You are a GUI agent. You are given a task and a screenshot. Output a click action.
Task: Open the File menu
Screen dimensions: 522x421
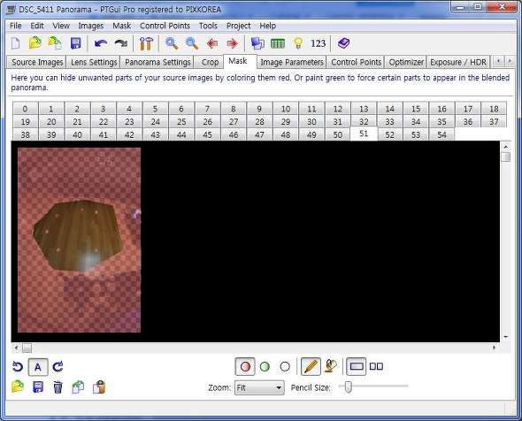[15, 26]
